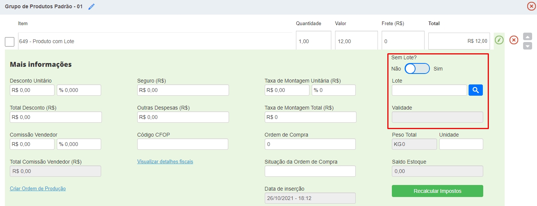Tick the checkbox for Produto com Lote
This screenshot has width=537, height=206.
click(9, 42)
